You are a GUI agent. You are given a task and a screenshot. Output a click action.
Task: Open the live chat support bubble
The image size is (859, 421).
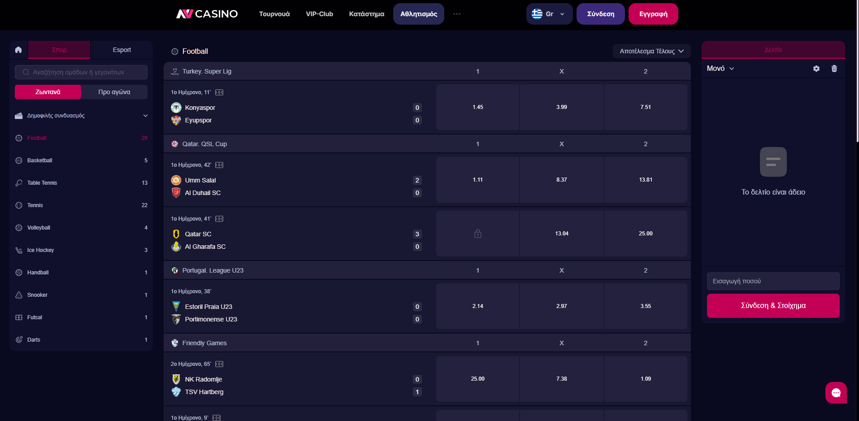coord(836,393)
